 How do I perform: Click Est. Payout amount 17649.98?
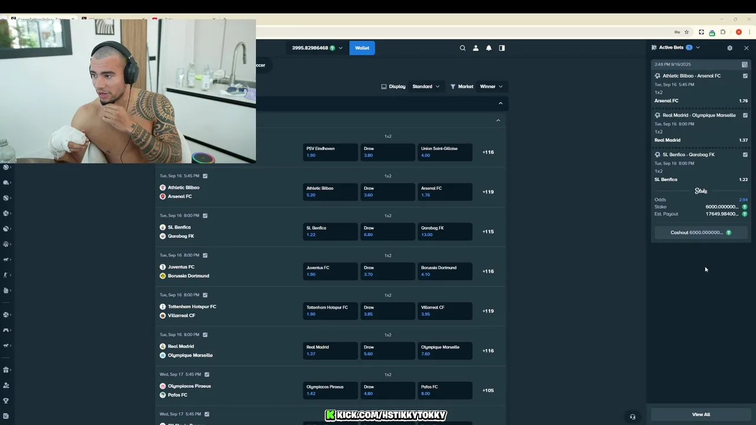(x=722, y=214)
